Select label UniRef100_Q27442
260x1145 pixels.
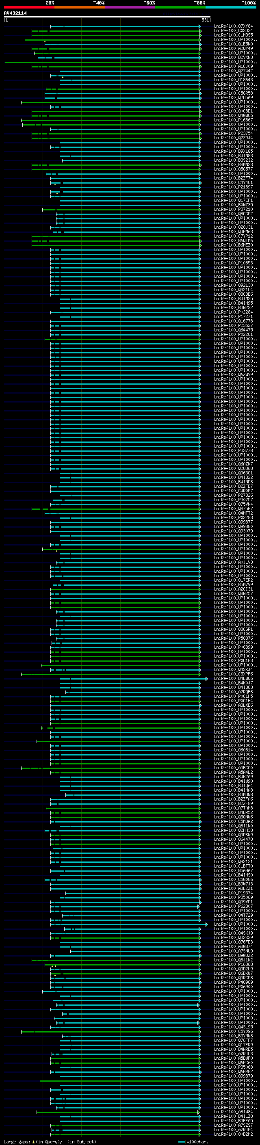233,71
